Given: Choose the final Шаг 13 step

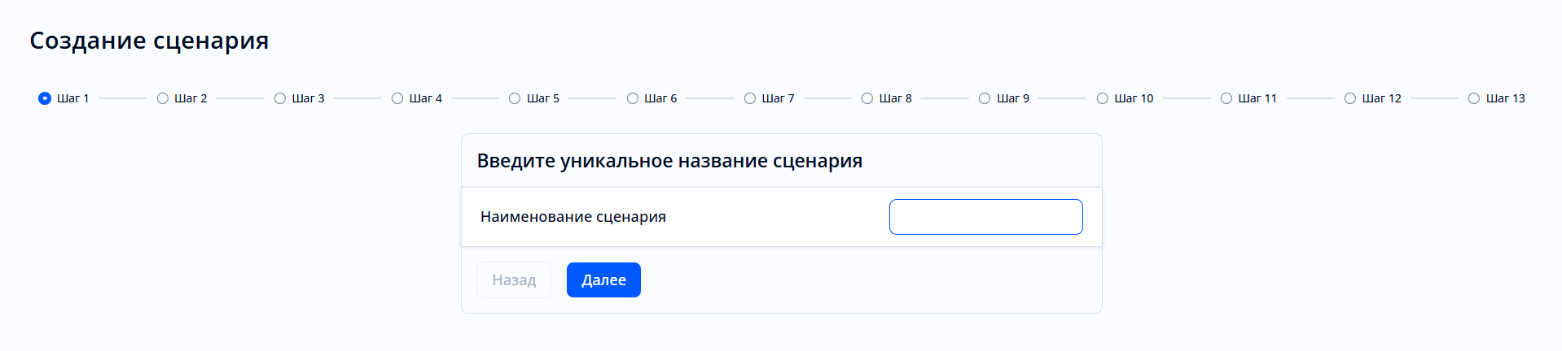Looking at the screenshot, I should click(x=1474, y=98).
